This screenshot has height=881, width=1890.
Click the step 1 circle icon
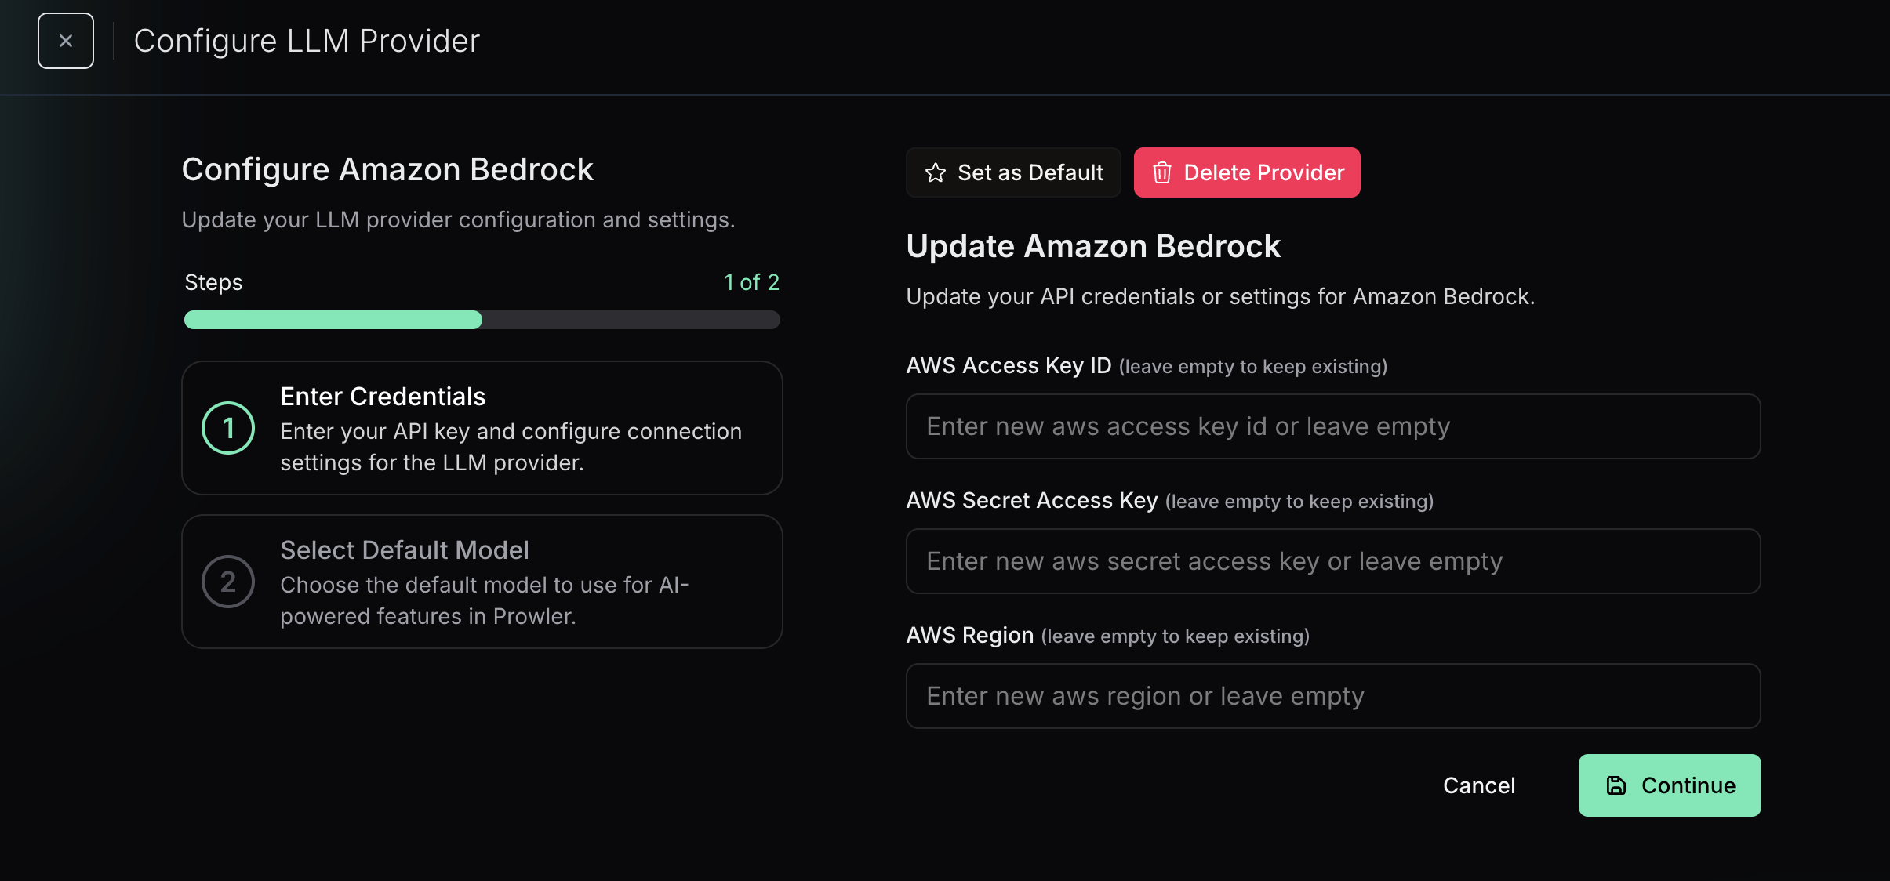point(228,428)
